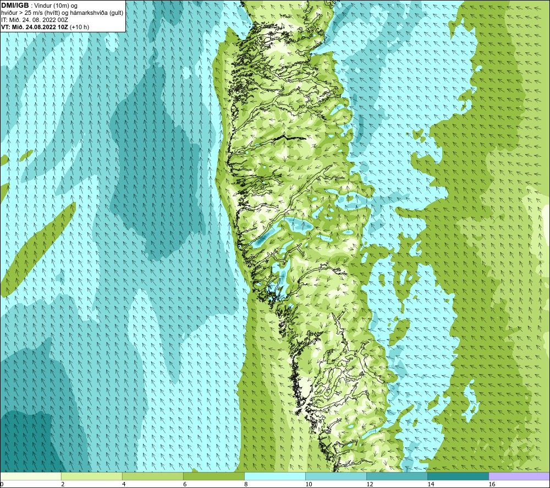
Task: Click the DMI/IGB title text
Action: [15, 6]
